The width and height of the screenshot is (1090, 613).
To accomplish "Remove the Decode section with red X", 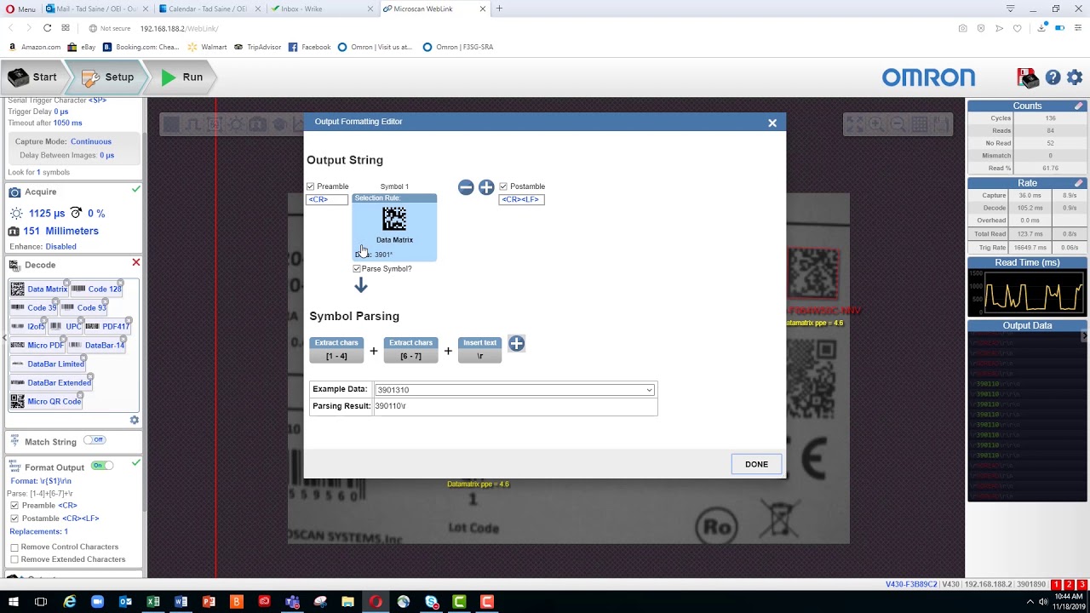I will pos(135,263).
